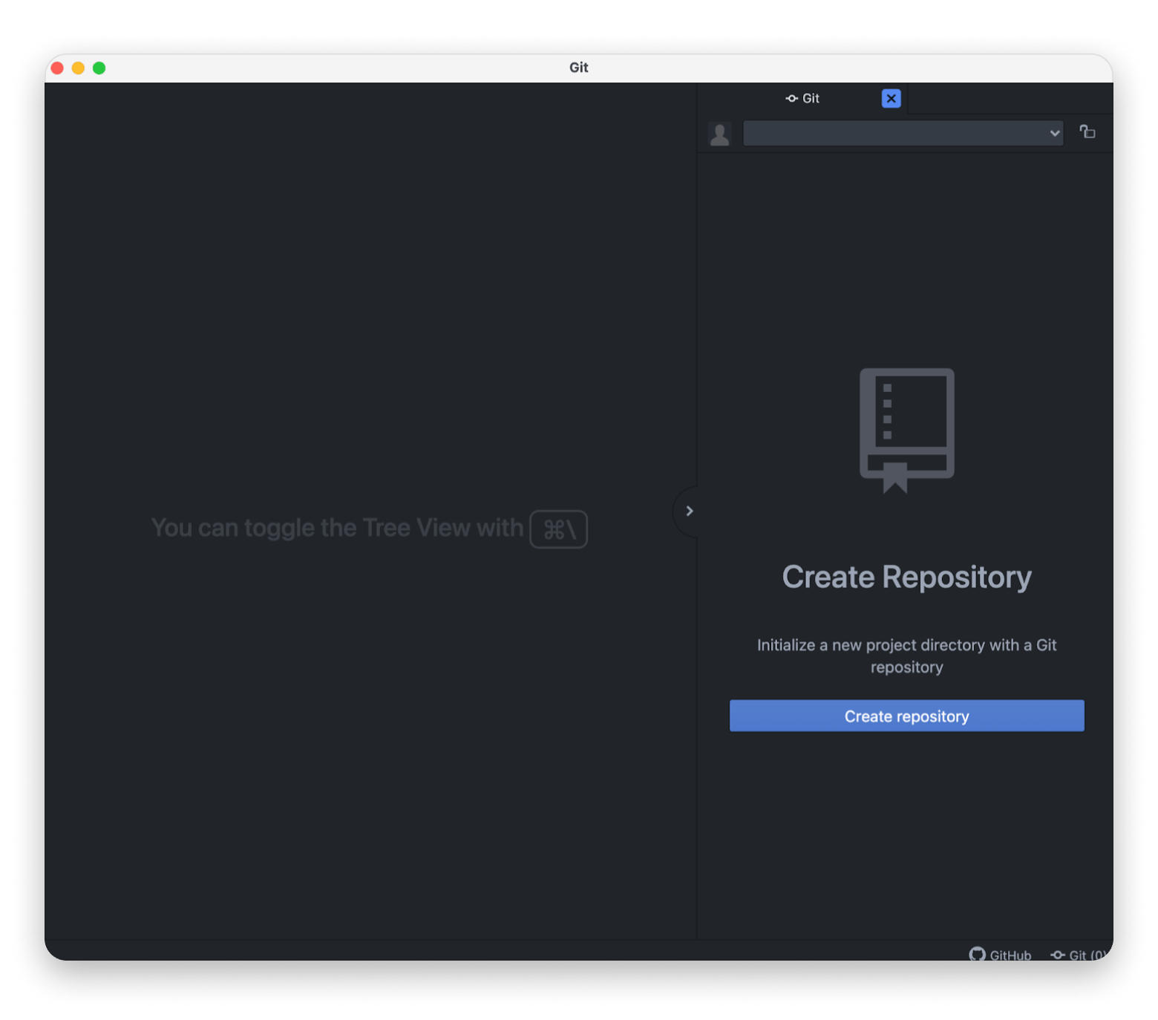Open the project directory dropdown

[x=903, y=134]
